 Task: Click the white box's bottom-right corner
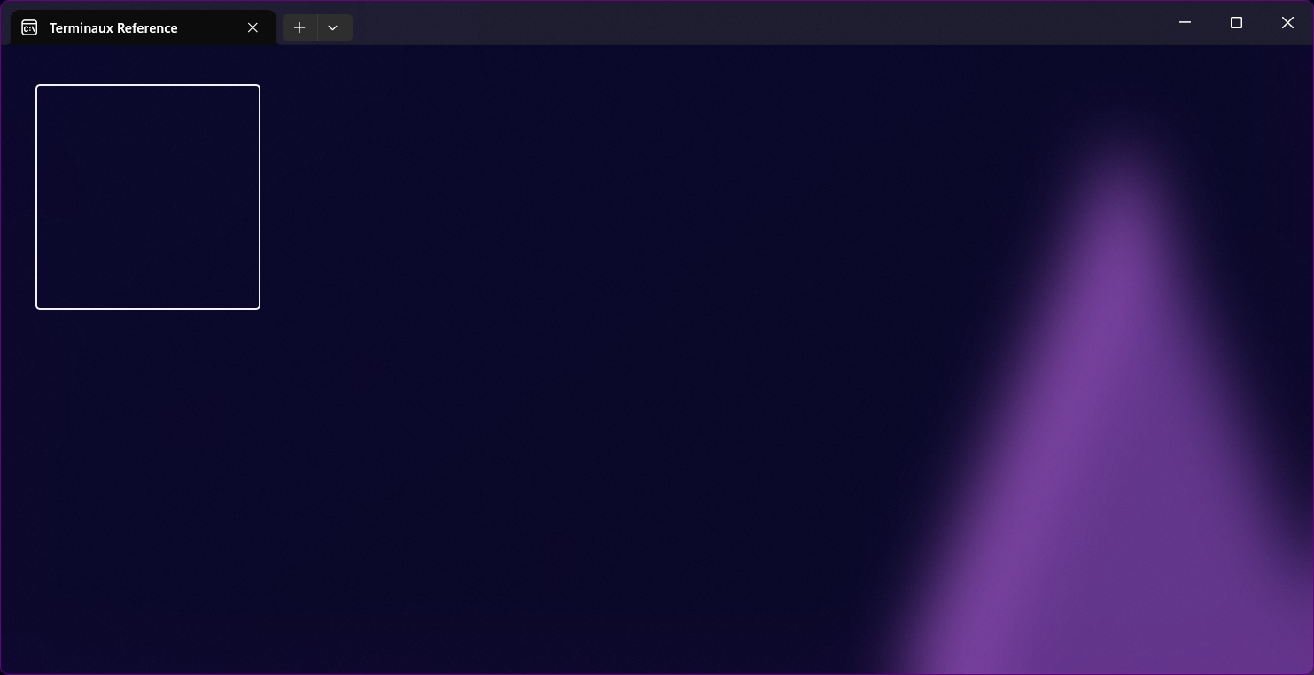tap(259, 307)
